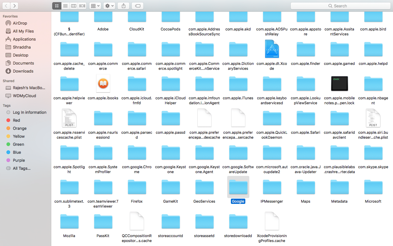The image size is (393, 246).
Task: Open the item arrangement dropdown
Action: pos(95,6)
